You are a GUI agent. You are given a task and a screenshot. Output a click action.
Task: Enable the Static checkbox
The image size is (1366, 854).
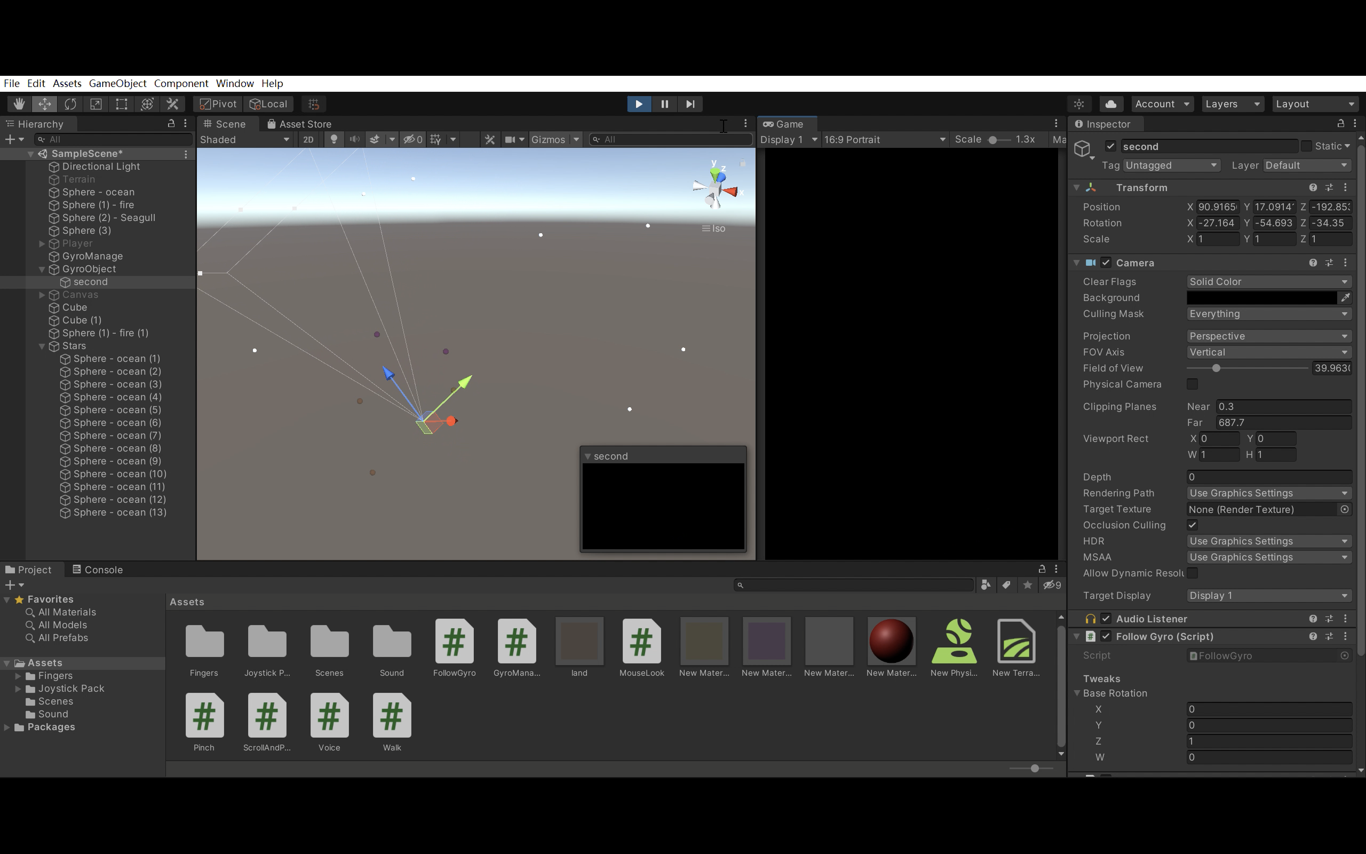pos(1306,146)
